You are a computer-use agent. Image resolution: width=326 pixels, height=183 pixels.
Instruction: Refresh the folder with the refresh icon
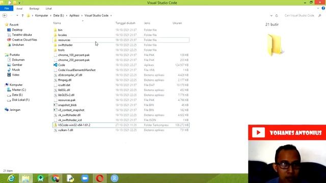click(x=277, y=16)
